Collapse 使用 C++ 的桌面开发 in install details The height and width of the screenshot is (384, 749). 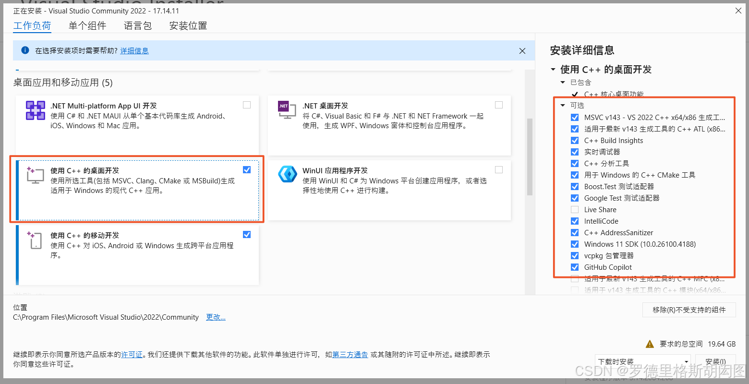(x=553, y=69)
